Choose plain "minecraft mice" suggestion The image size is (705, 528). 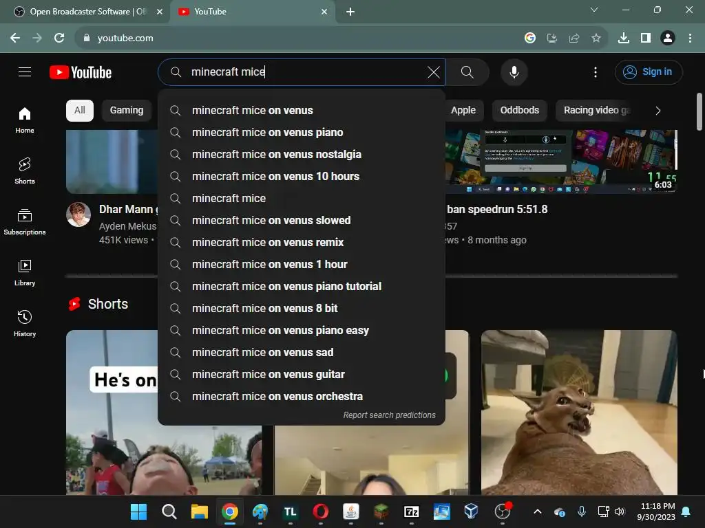[x=302, y=199]
